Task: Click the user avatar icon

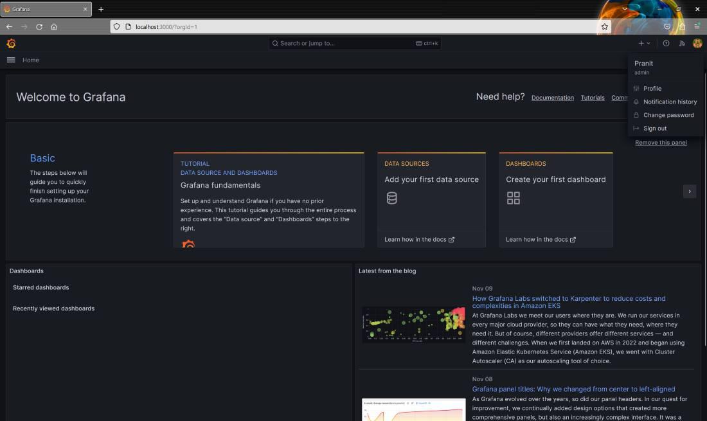Action: click(697, 43)
